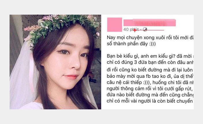This screenshot has width=203, height=124.
Task: Click the line 'bảo mày mời qua fb tao ko đi'
Action: [x=150, y=76]
